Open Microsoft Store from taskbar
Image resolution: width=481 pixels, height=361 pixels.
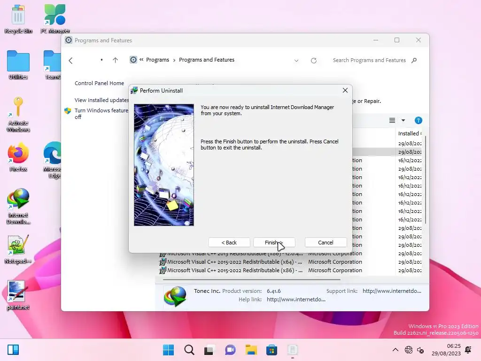(x=272, y=350)
